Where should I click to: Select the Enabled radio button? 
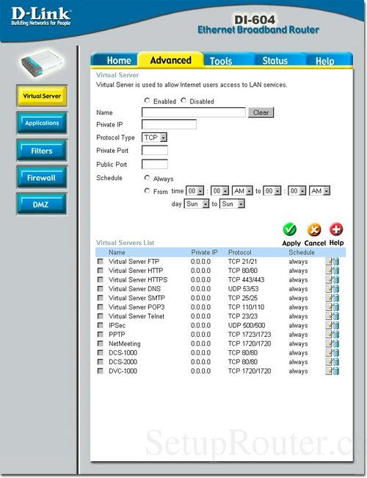click(x=148, y=100)
